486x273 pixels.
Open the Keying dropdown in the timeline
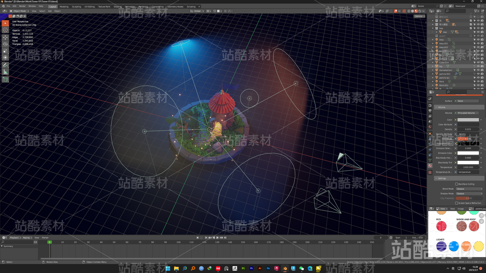click(x=27, y=238)
